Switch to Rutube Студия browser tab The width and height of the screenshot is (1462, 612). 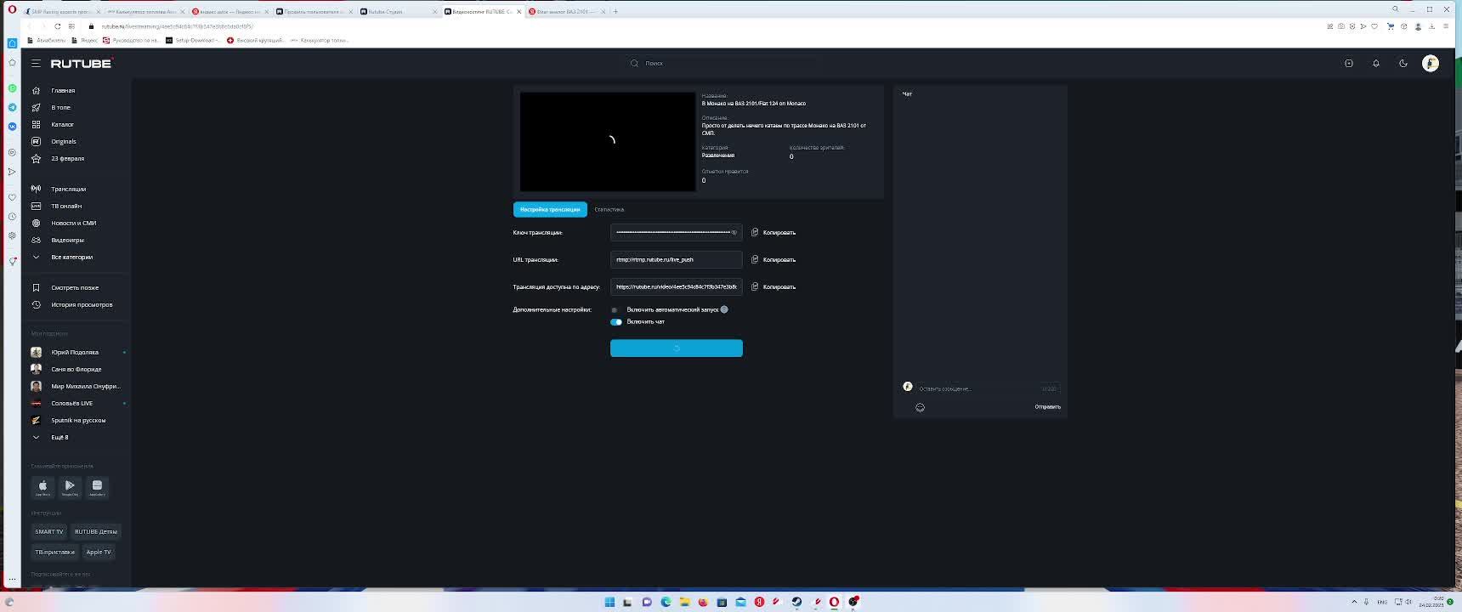coord(397,11)
